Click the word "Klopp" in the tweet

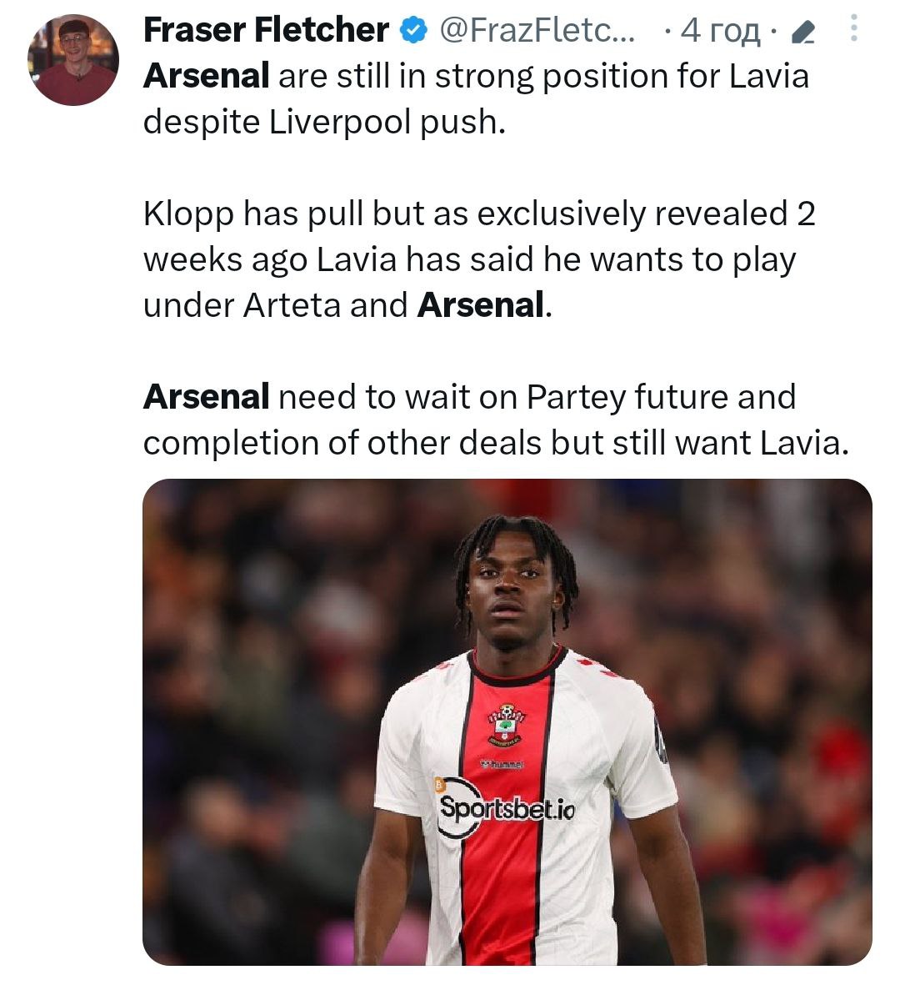click(188, 214)
